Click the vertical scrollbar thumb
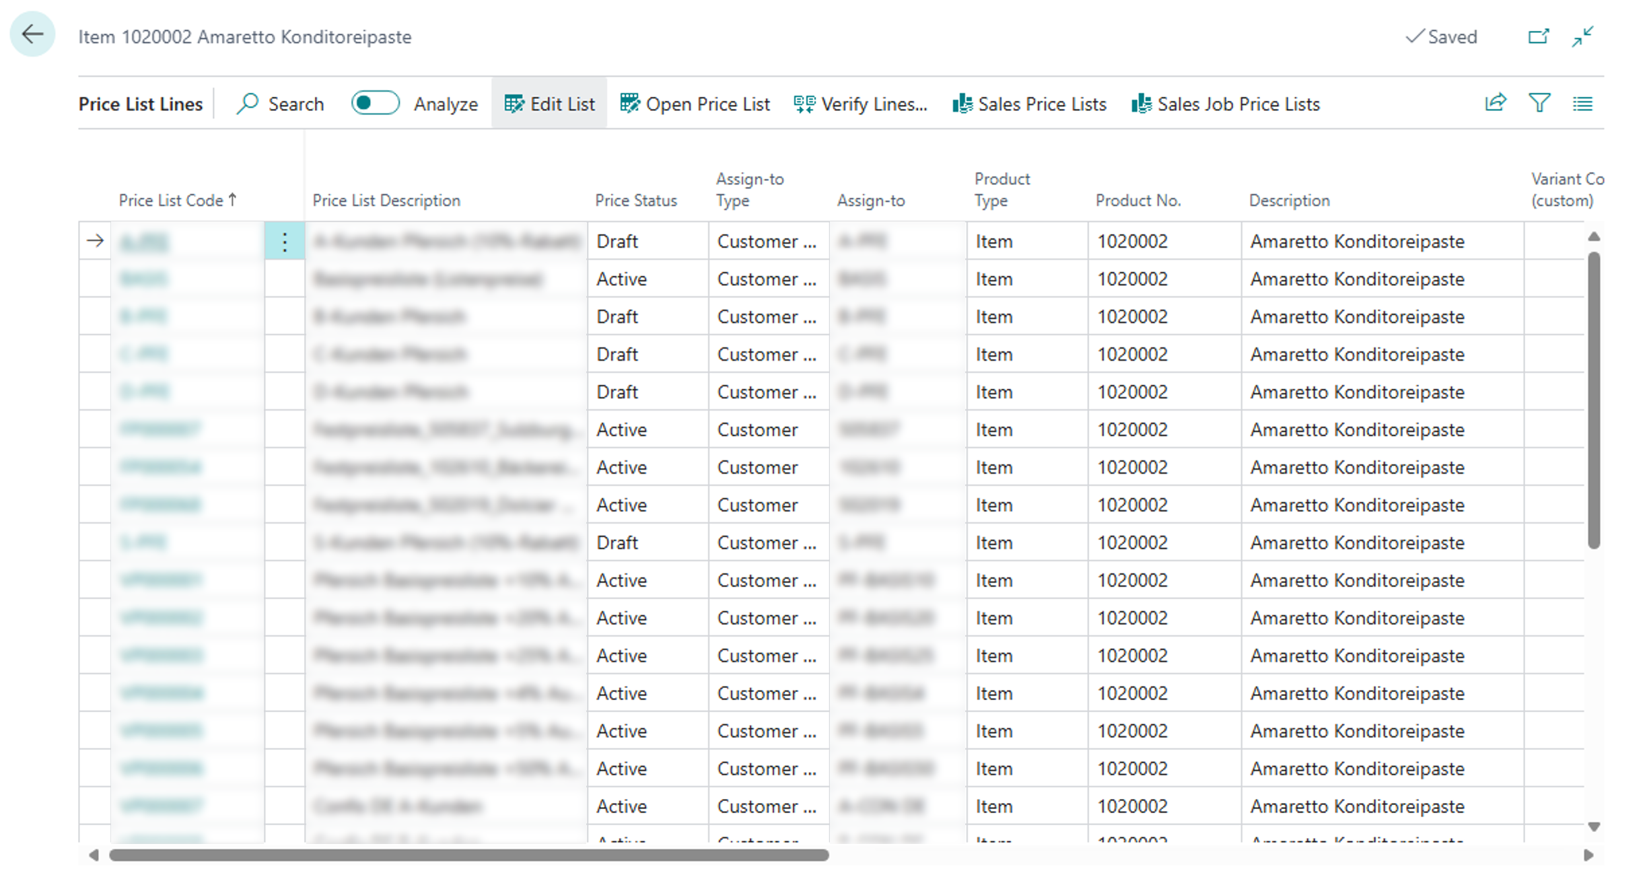 tap(1593, 400)
